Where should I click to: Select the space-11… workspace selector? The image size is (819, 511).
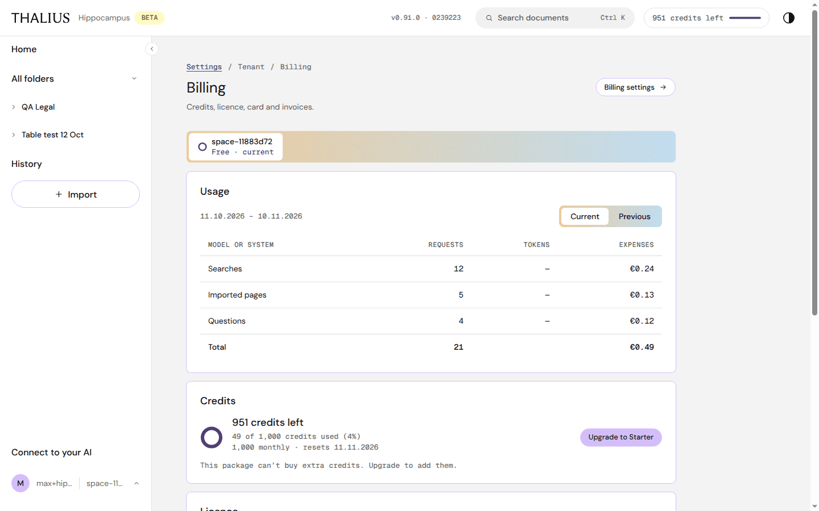click(x=104, y=483)
